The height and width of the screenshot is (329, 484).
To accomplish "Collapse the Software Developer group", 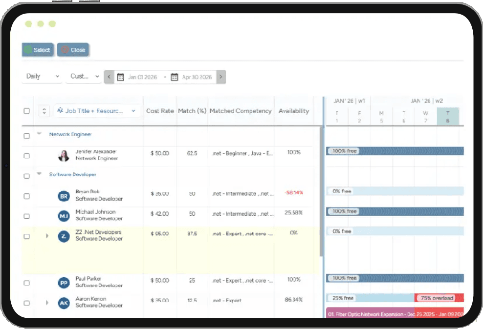I will [39, 174].
